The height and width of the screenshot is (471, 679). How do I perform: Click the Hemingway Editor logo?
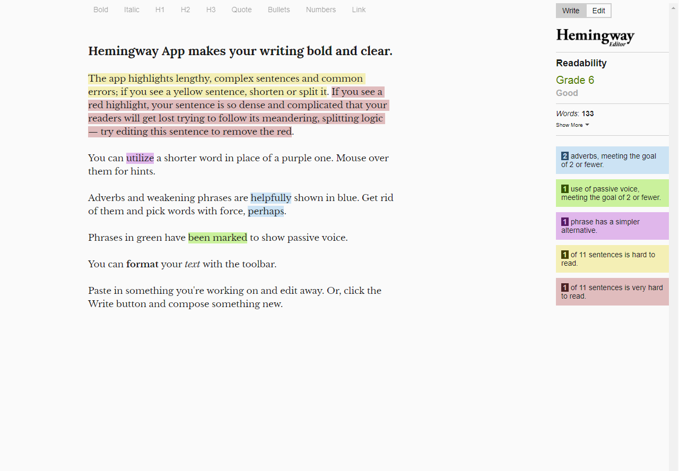pos(595,37)
